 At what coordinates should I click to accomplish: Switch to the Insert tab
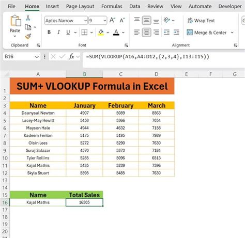click(52, 6)
